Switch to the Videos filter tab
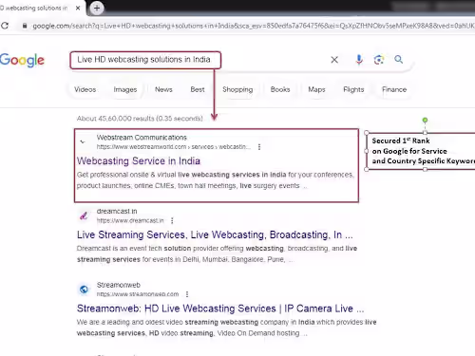 pos(85,89)
